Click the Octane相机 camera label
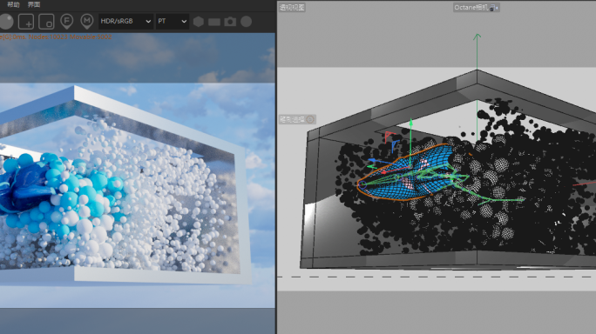596x334 pixels. 471,8
